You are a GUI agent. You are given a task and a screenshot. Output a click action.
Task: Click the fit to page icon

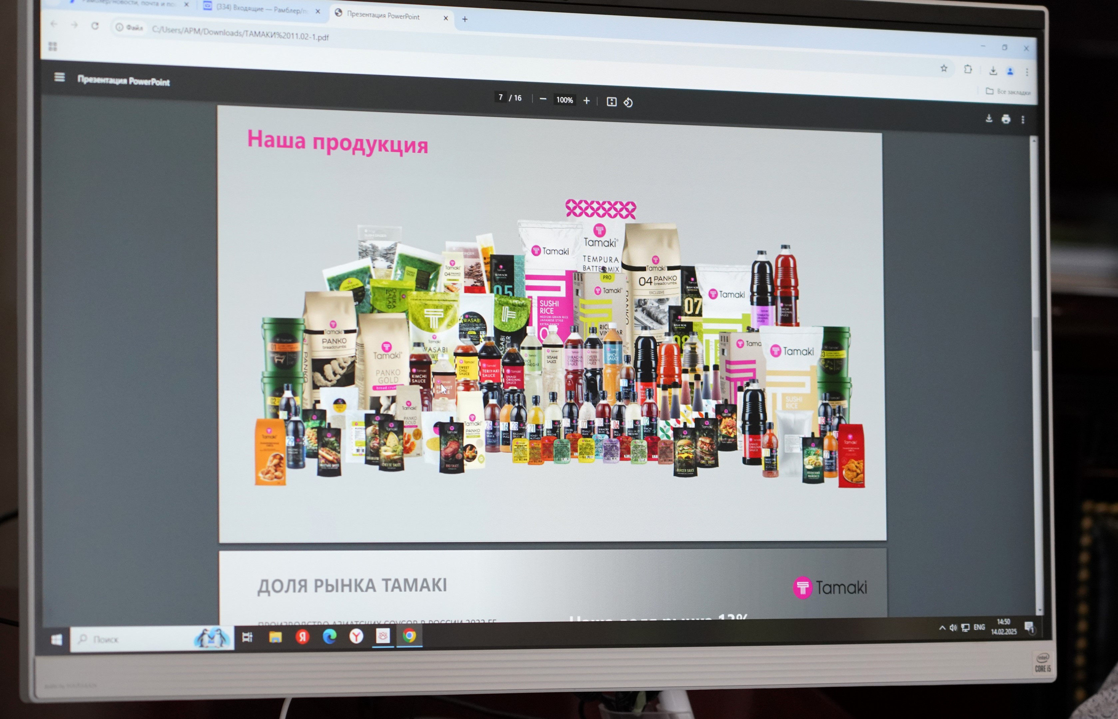[612, 101]
